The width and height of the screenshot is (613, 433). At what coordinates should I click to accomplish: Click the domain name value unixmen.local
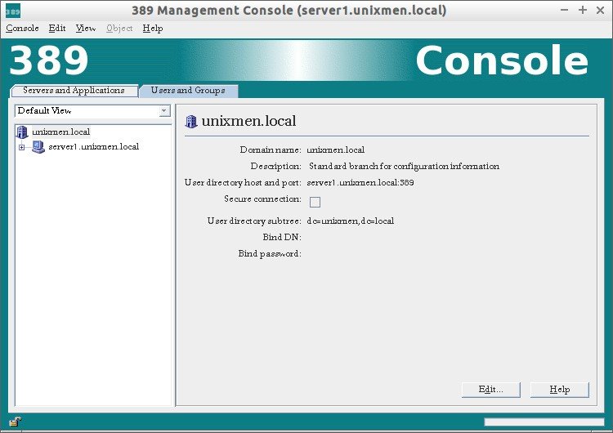(335, 150)
